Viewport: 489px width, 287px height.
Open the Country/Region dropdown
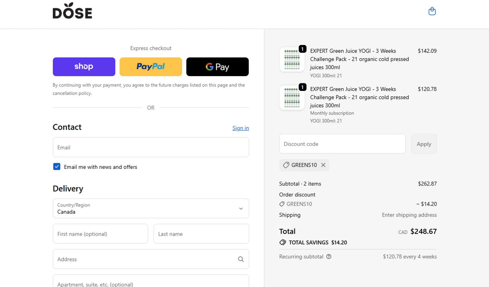pos(151,208)
